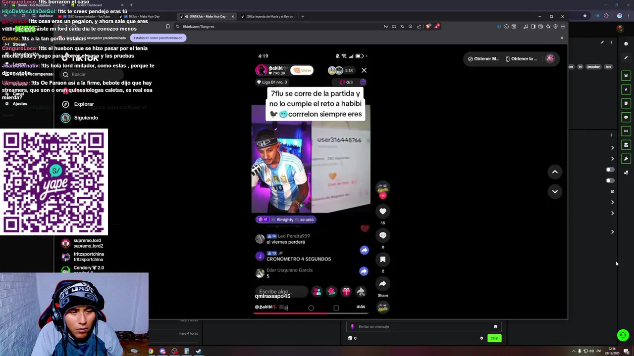Expand the first chevron row below the pop-out icon
This screenshot has height=356, width=634.
coord(613,202)
